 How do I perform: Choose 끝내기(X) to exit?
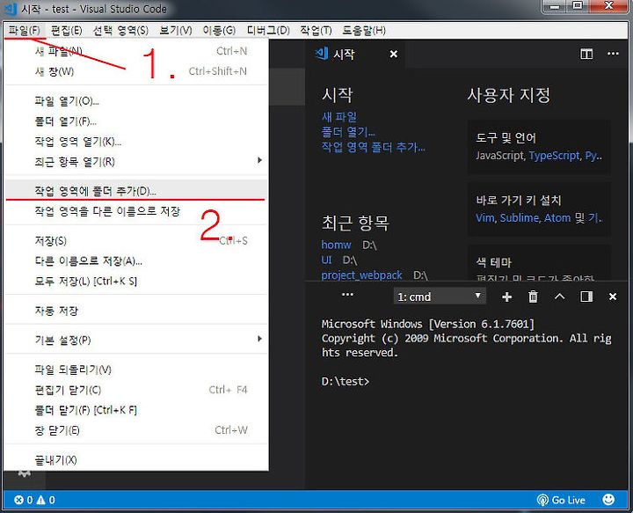coord(136,459)
